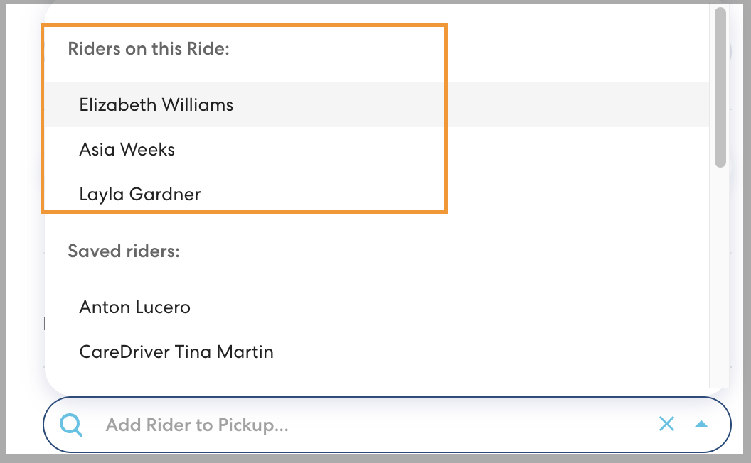751x463 pixels.
Task: Clear the rider search with the X icon
Action: [666, 424]
